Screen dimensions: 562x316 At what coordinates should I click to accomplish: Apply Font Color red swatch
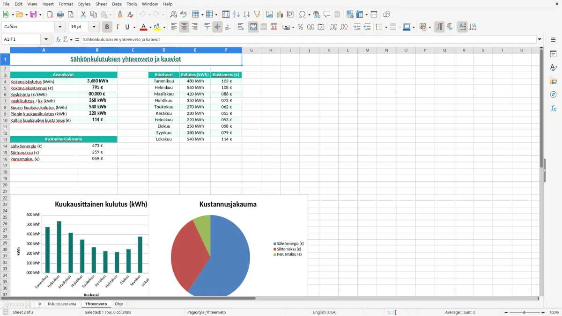pyautogui.click(x=144, y=27)
